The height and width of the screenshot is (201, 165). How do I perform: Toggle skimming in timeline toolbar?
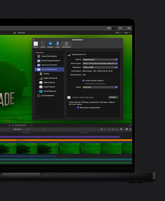point(106,129)
